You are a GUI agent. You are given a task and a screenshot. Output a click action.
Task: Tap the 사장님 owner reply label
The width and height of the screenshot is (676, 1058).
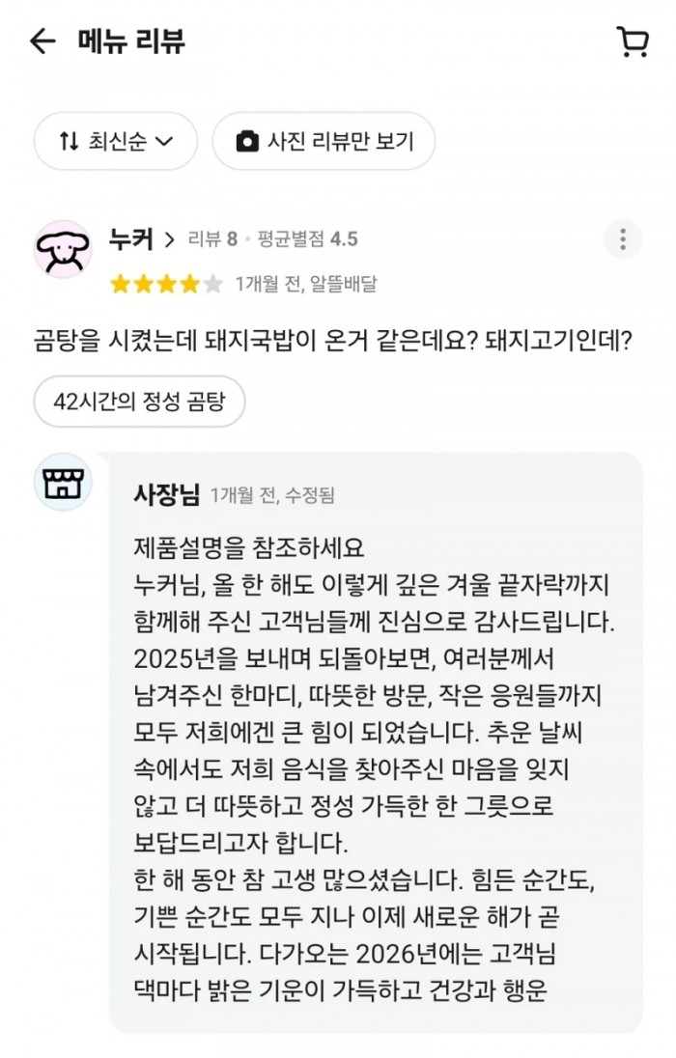click(x=166, y=495)
